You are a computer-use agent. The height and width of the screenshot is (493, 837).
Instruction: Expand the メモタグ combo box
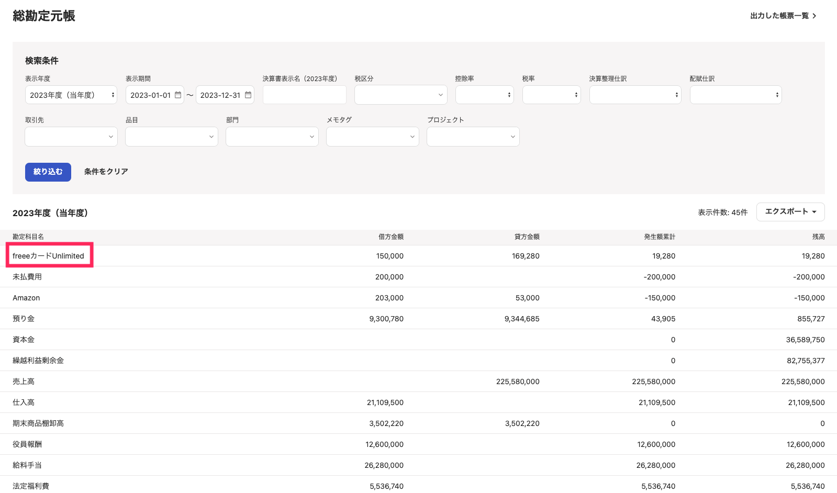[x=373, y=137]
